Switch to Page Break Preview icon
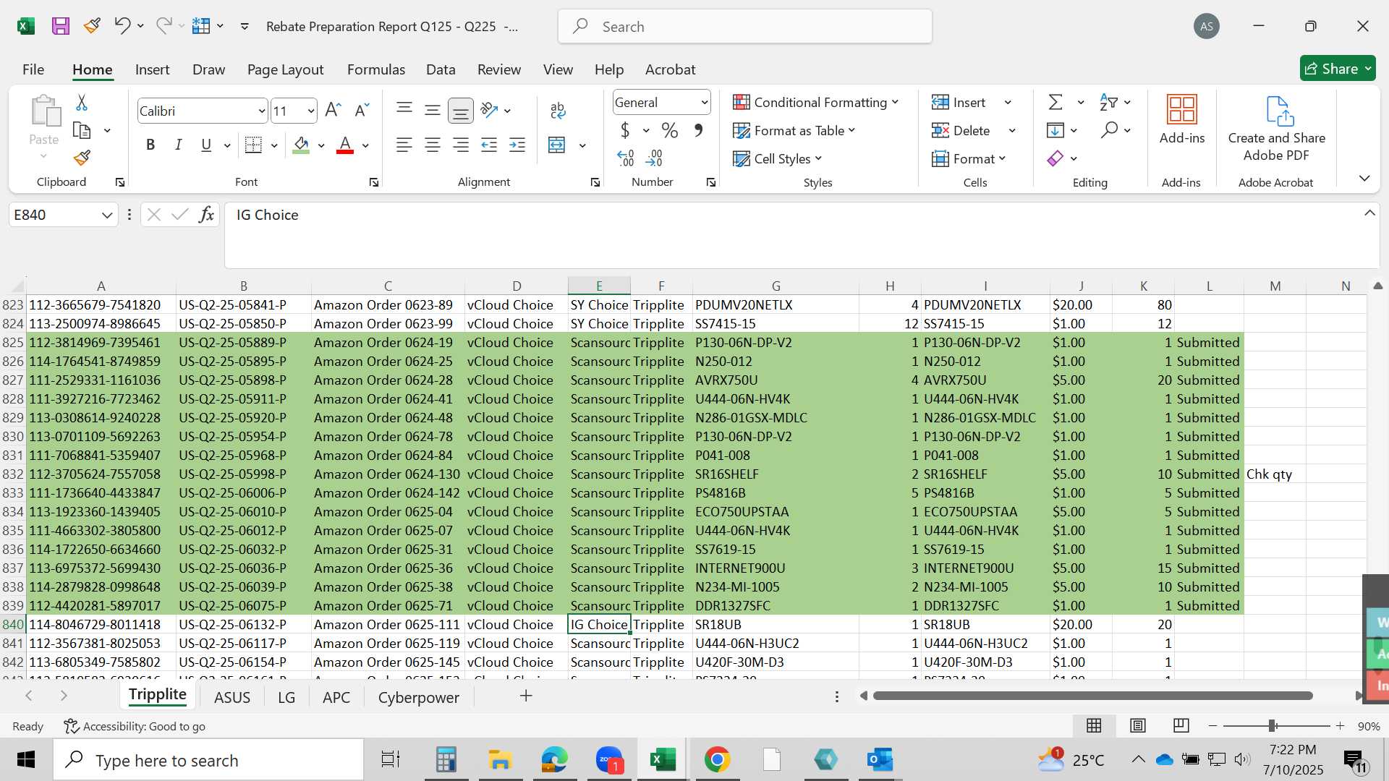The image size is (1389, 781). coord(1181,725)
